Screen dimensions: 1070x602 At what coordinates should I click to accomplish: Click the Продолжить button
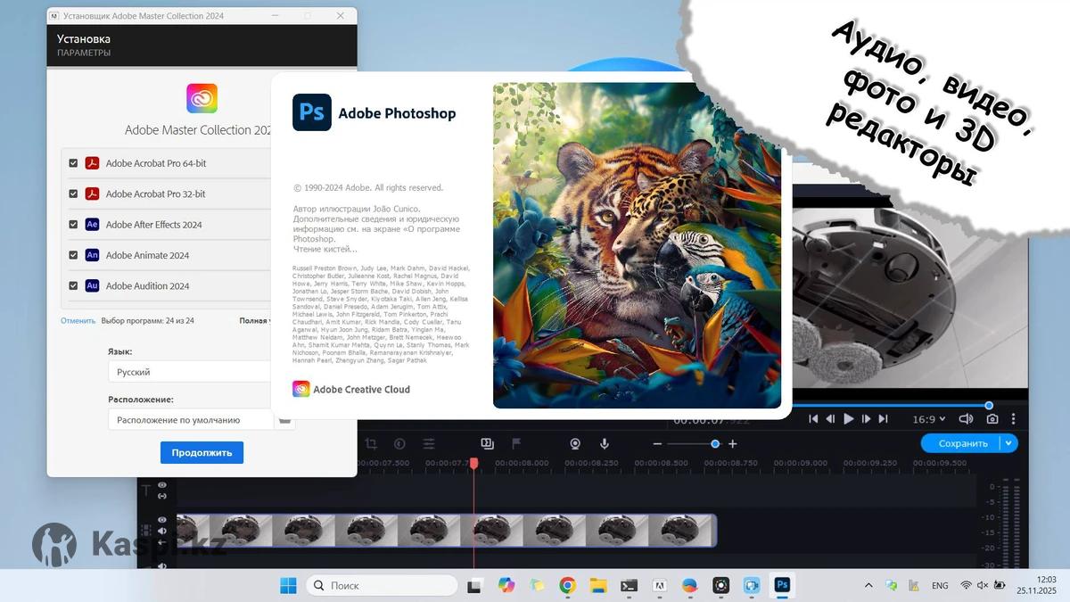click(x=202, y=452)
